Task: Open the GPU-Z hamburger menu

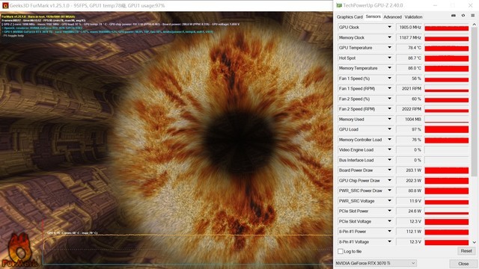Action: coord(472,16)
